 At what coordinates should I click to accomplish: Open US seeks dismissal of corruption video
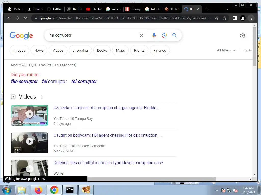[x=107, y=108]
